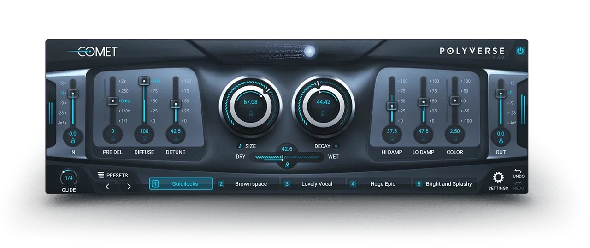Go to the previous preset with left arrow
Screen dimensions: 590x248
click(108, 187)
